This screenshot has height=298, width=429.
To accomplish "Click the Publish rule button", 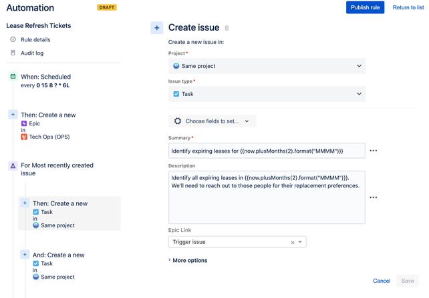I will [365, 7].
